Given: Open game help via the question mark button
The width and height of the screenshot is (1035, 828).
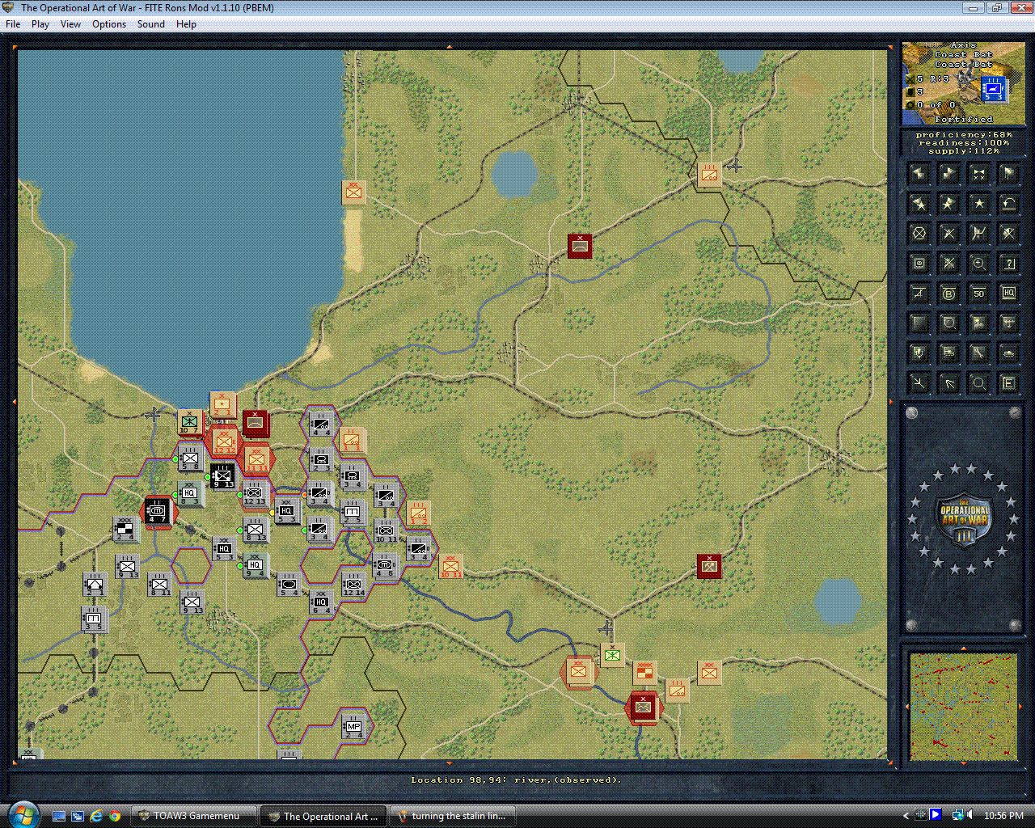Looking at the screenshot, I should tap(1008, 263).
